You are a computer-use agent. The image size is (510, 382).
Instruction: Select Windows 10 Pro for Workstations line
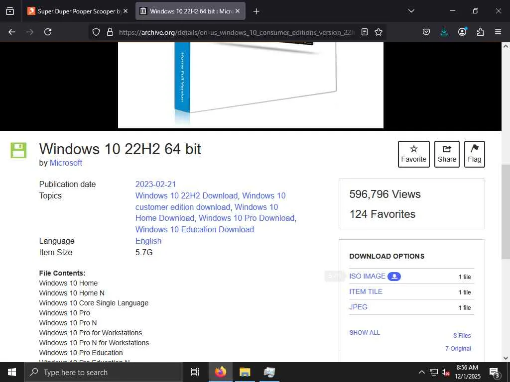point(91,333)
